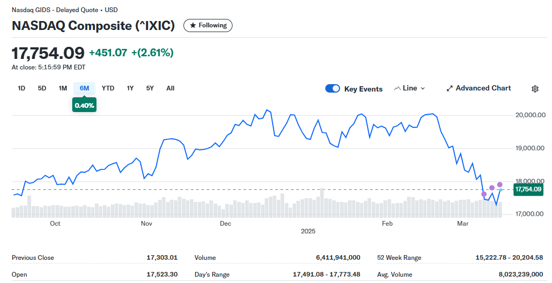Click the star icon in Following button

[x=192, y=26]
